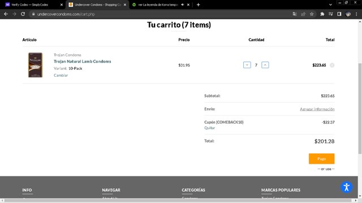Viewport: 362px width, 203px height.
Task: Click the order total $201.28
Action: 324,142
